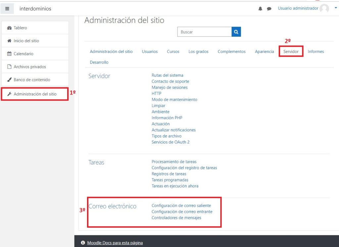Click the Limpiar link

(158, 105)
